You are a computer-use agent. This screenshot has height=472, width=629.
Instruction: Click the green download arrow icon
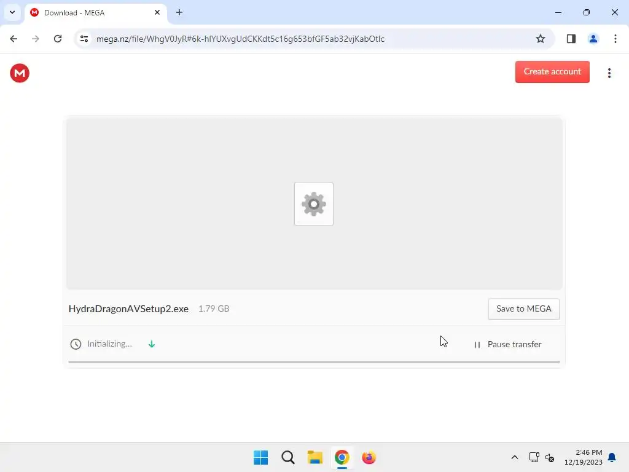click(152, 344)
